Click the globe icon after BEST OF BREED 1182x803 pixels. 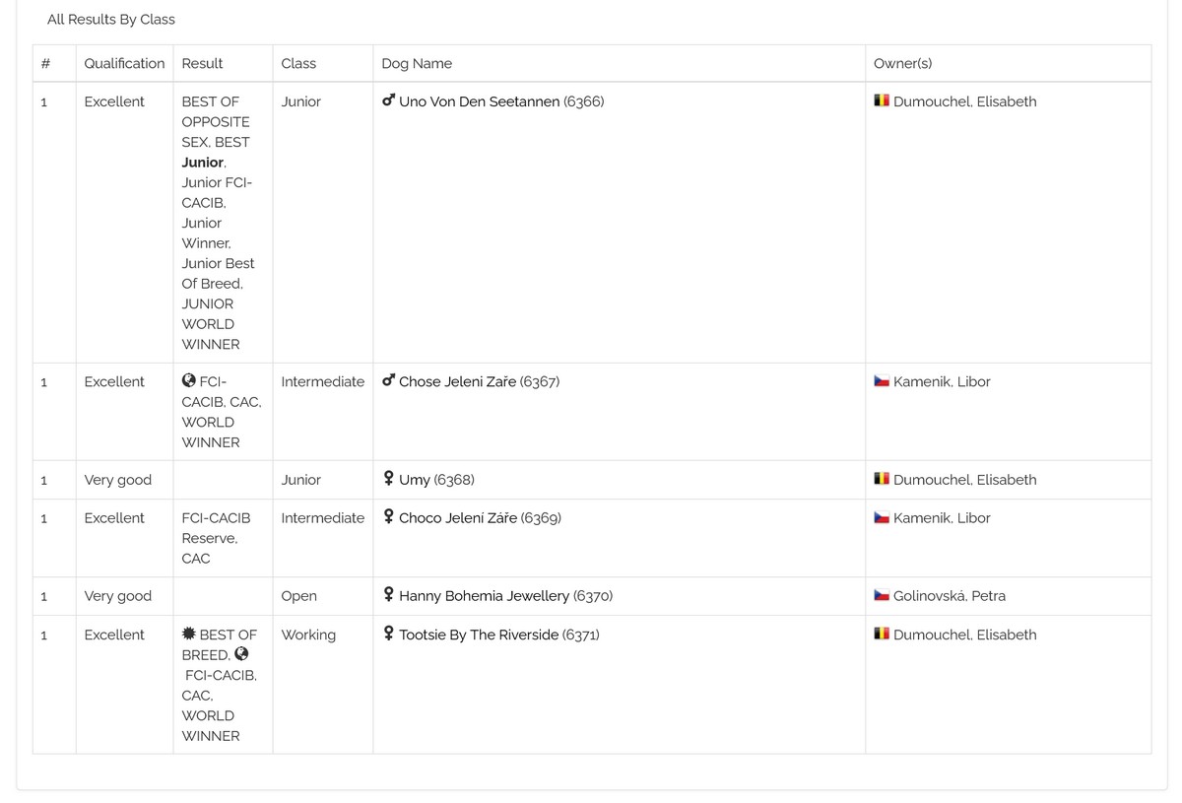(x=242, y=653)
